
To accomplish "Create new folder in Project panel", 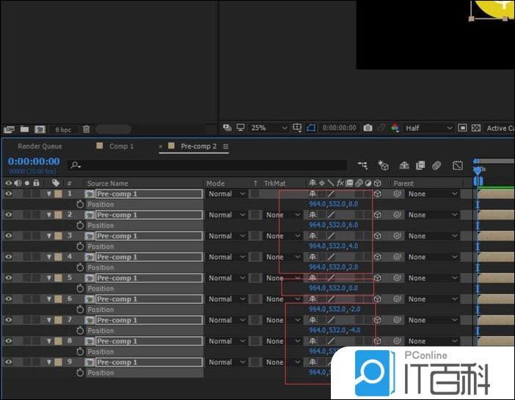I will click(25, 129).
